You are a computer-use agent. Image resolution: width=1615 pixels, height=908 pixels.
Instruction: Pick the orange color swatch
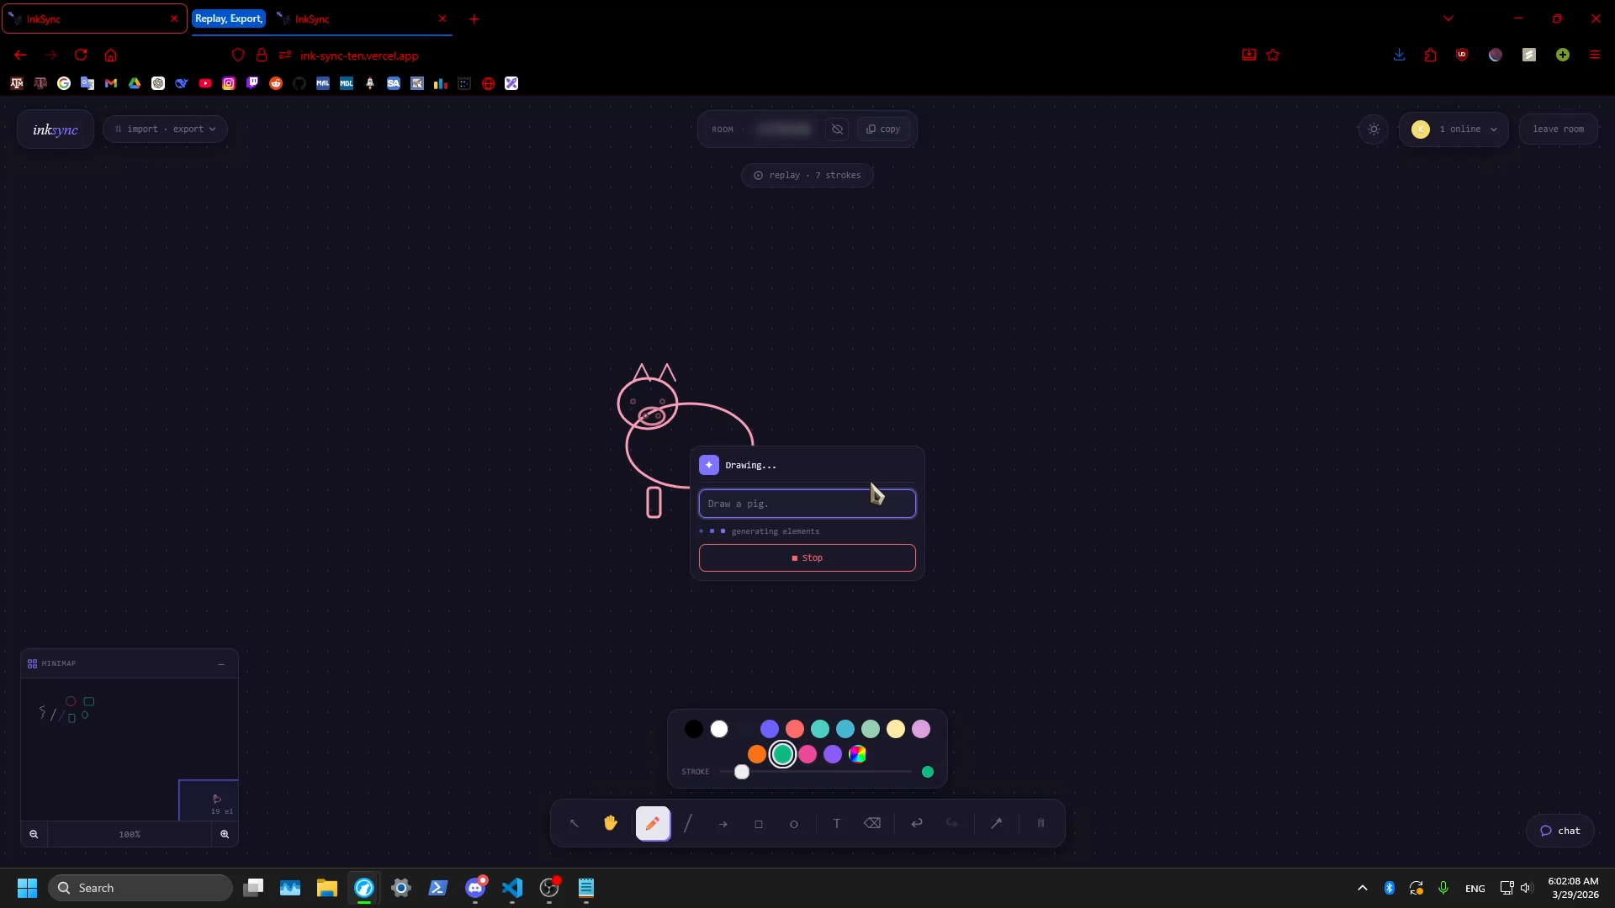coord(757,755)
